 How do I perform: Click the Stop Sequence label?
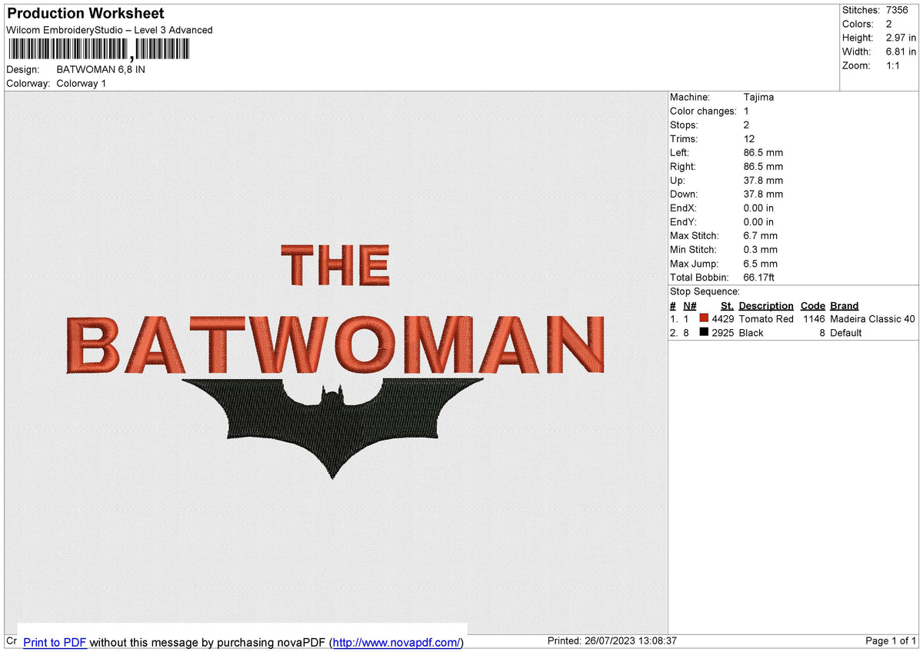[705, 291]
